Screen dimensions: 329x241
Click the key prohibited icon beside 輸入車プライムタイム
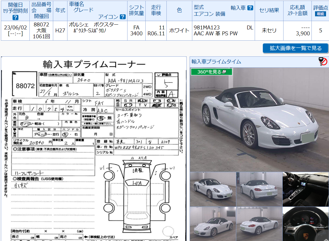[x=323, y=61]
